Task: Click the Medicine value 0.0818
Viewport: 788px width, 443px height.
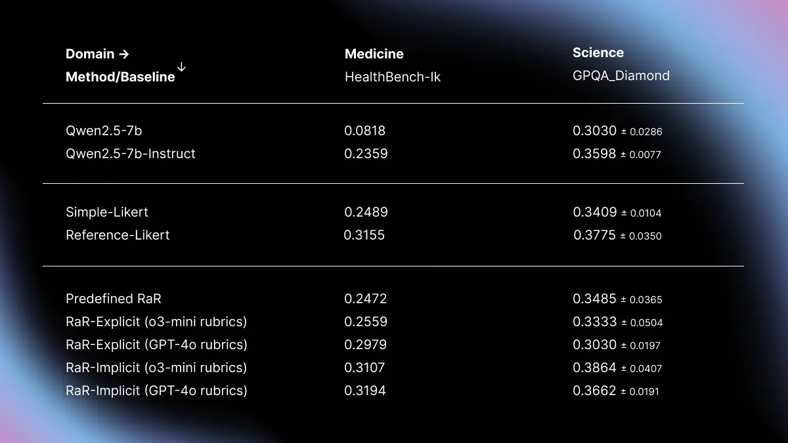Action: pyautogui.click(x=365, y=131)
